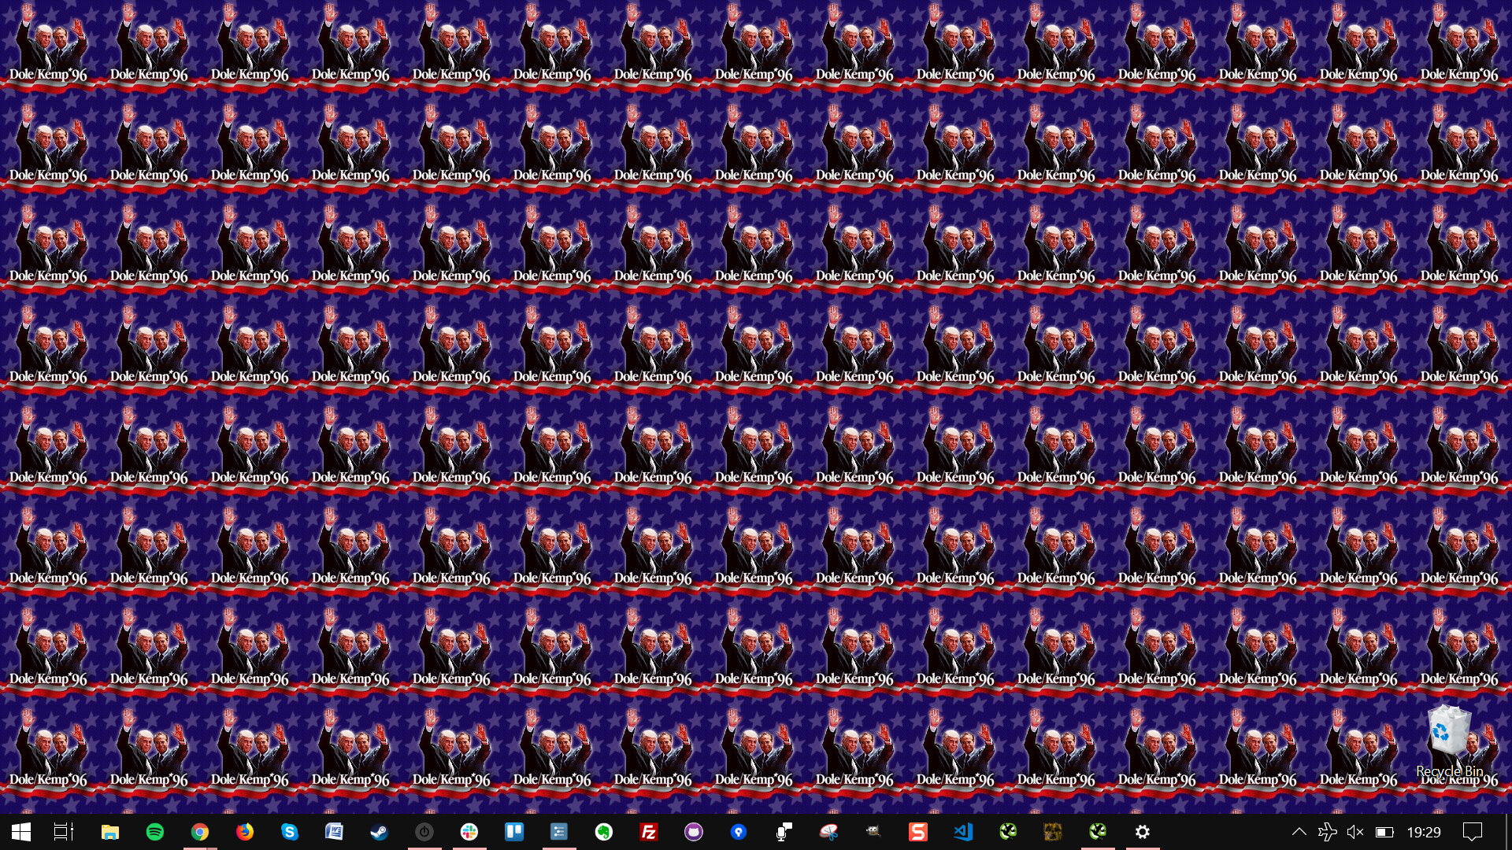Launch Evernote from the taskbar
This screenshot has width=1512, height=850.
(604, 832)
